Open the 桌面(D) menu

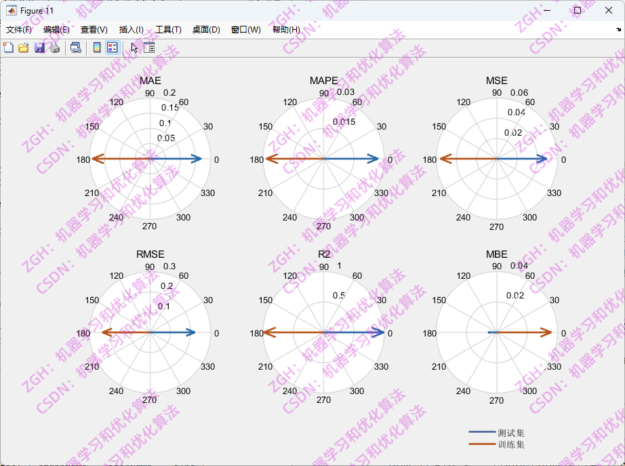206,30
